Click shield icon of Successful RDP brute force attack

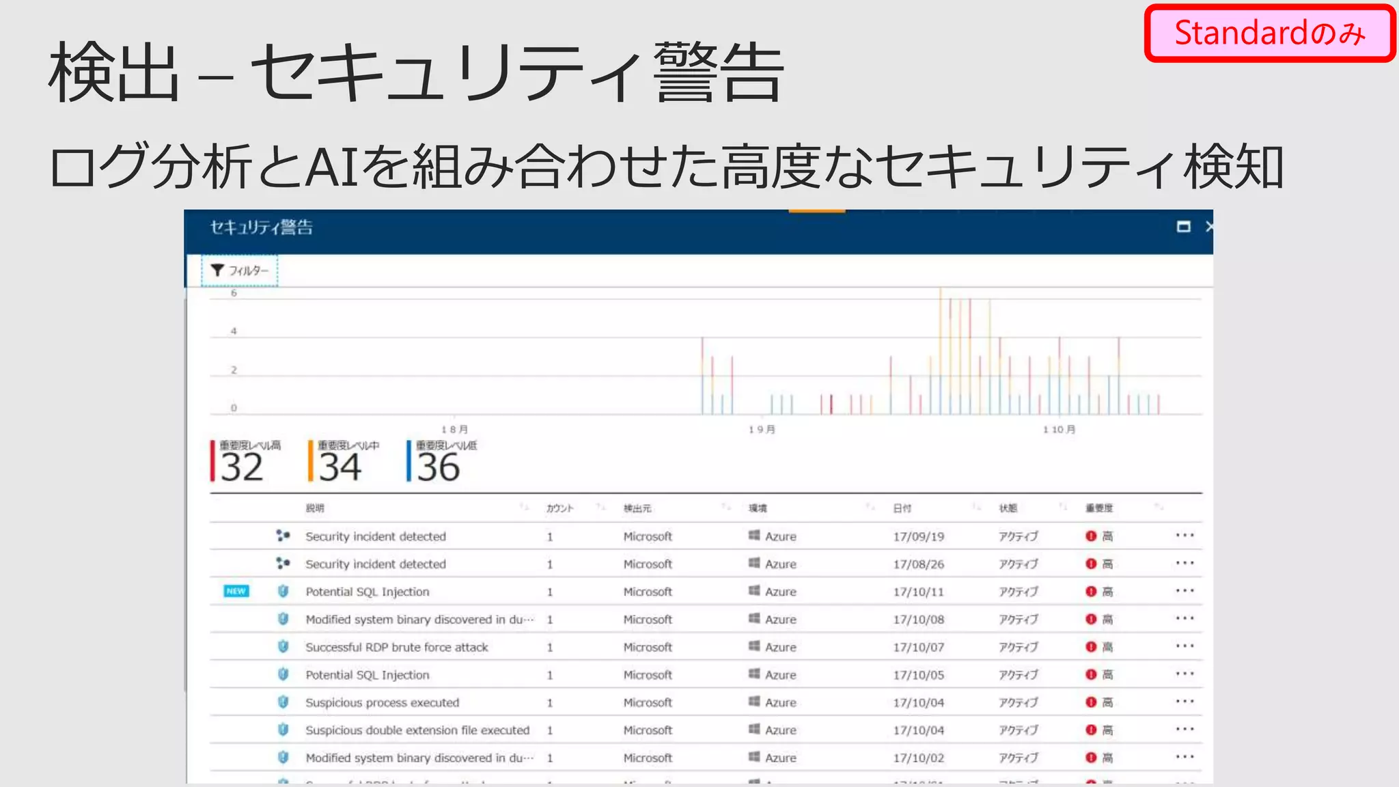(283, 646)
